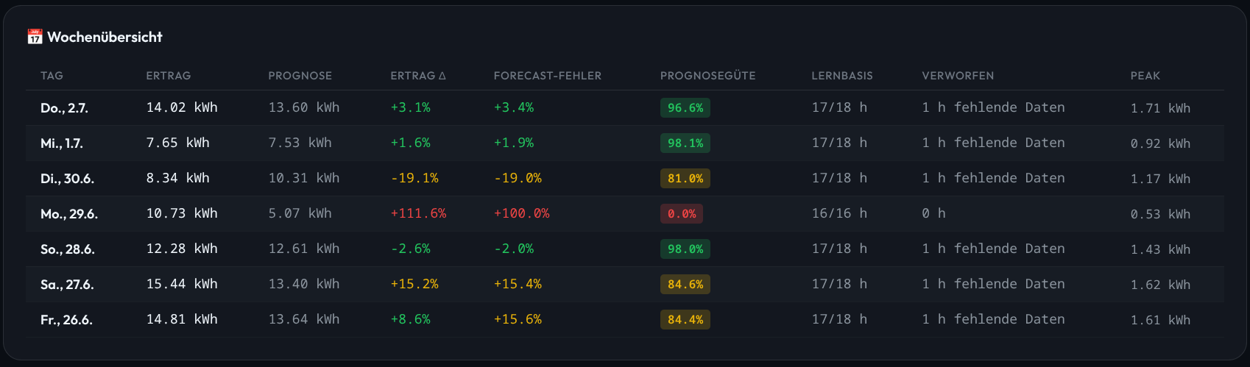The image size is (1250, 367).
Task: Select the Do., 2.7. row
Action: coord(625,108)
